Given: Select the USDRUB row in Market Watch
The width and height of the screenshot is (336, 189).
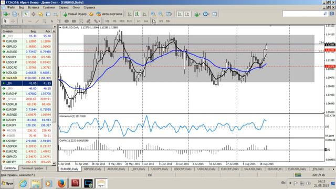Looking at the screenshot, I should click(x=27, y=104).
